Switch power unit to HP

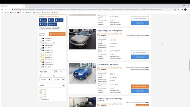(56, 72)
